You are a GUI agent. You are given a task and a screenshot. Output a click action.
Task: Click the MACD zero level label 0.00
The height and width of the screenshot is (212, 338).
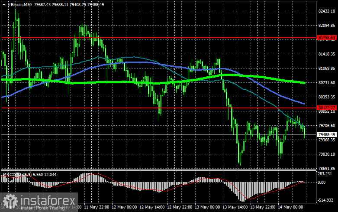click(322, 183)
